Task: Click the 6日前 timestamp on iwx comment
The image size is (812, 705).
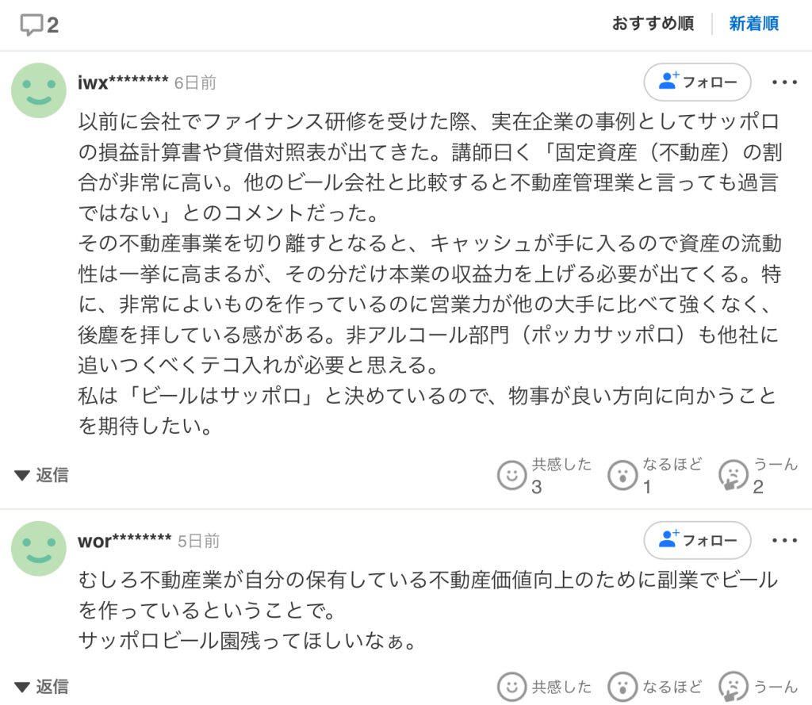Action: point(195,82)
